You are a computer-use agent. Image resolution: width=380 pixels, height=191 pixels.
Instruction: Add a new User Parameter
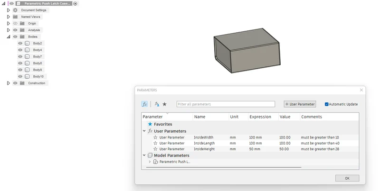[x=300, y=104]
